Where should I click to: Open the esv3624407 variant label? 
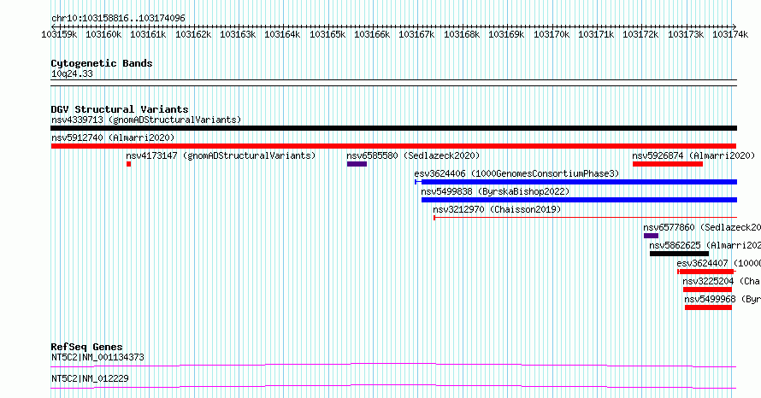tap(719, 263)
